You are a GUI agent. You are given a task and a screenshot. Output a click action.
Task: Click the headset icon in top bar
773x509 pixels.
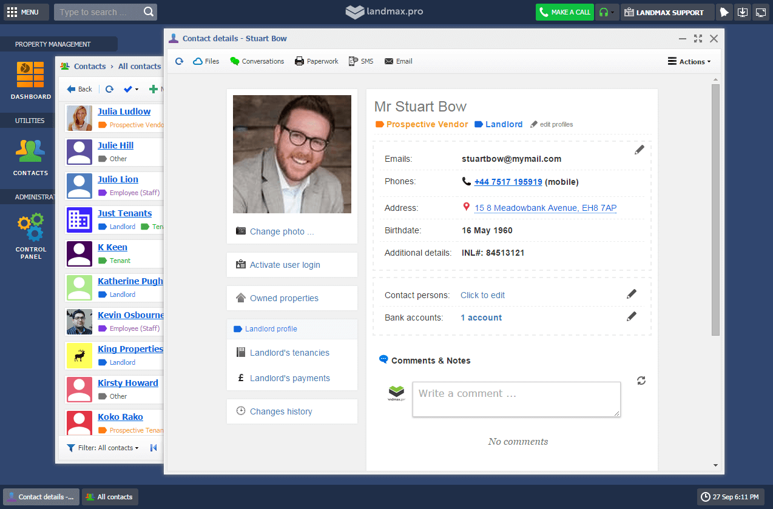604,12
